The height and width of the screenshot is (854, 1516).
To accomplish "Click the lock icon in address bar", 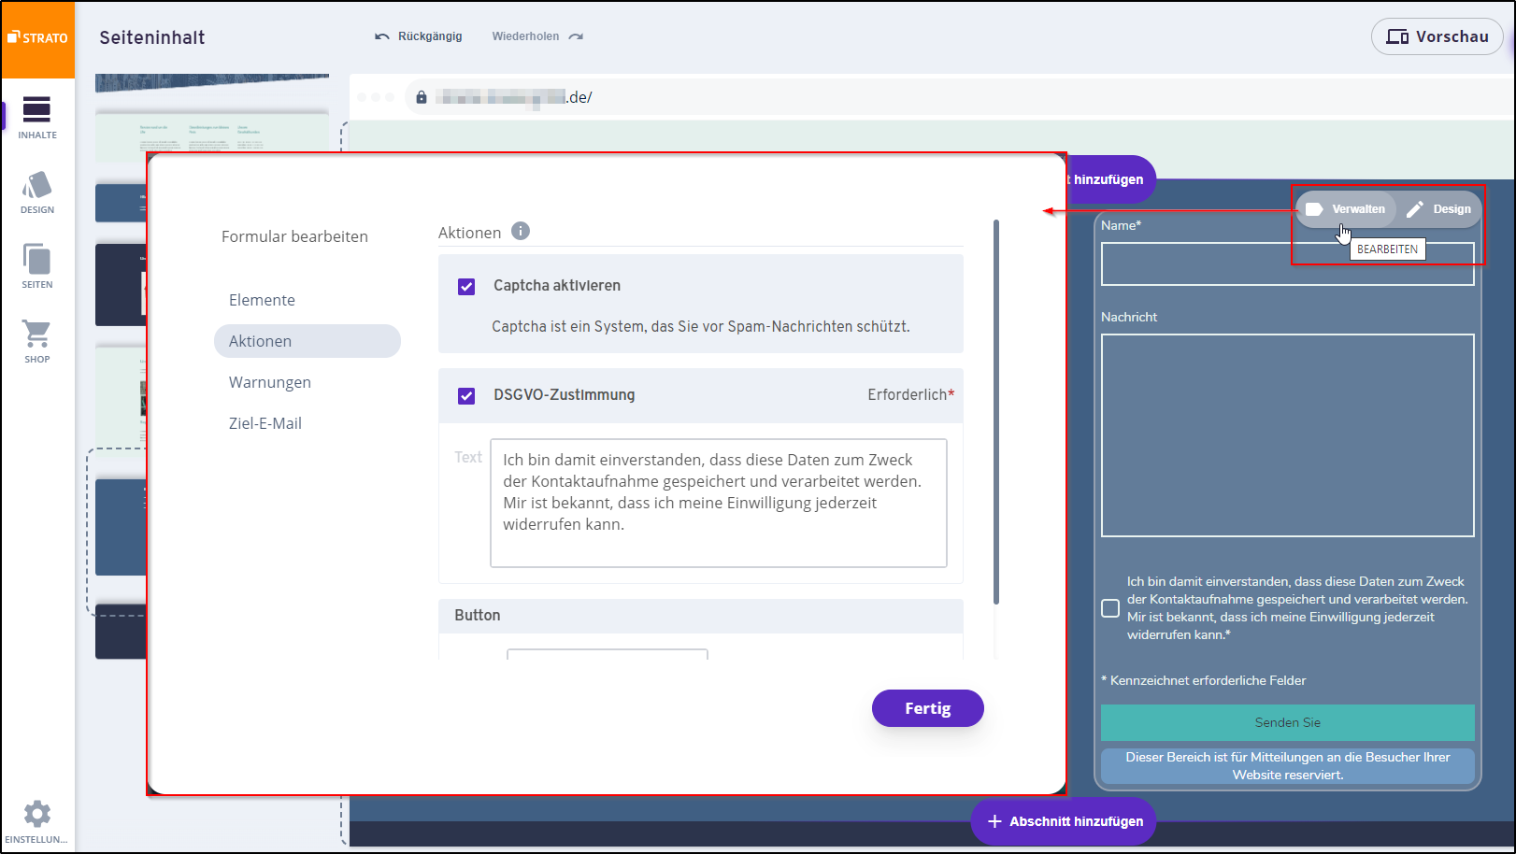I will click(x=422, y=97).
